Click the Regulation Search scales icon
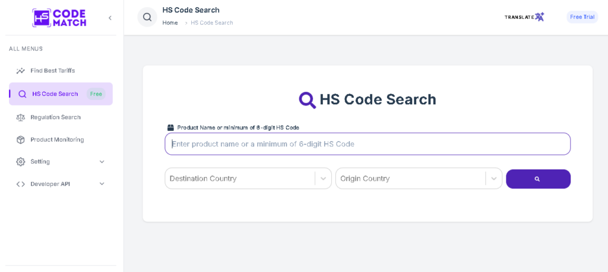This screenshot has height=272, width=608. coord(21,117)
